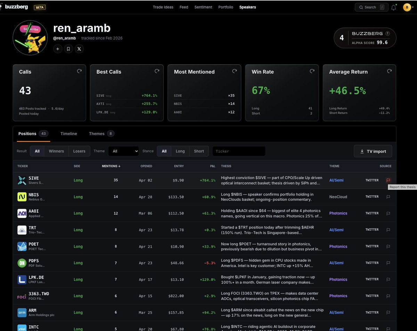Open the Theme dropdown
The height and width of the screenshot is (331, 417).
point(123,151)
